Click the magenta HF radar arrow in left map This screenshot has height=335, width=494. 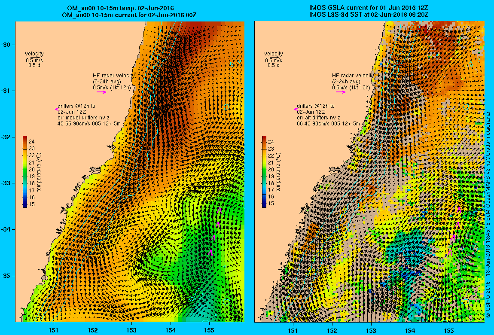[x=101, y=92]
